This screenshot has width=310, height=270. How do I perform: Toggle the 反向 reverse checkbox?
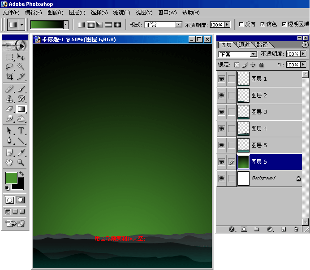click(241, 24)
